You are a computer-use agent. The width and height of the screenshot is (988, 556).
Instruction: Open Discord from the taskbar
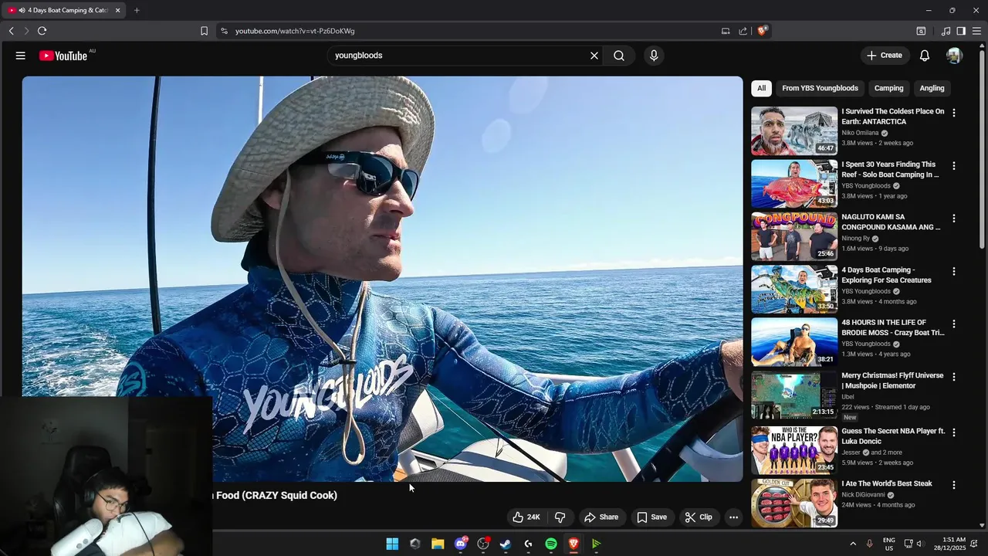[461, 544]
